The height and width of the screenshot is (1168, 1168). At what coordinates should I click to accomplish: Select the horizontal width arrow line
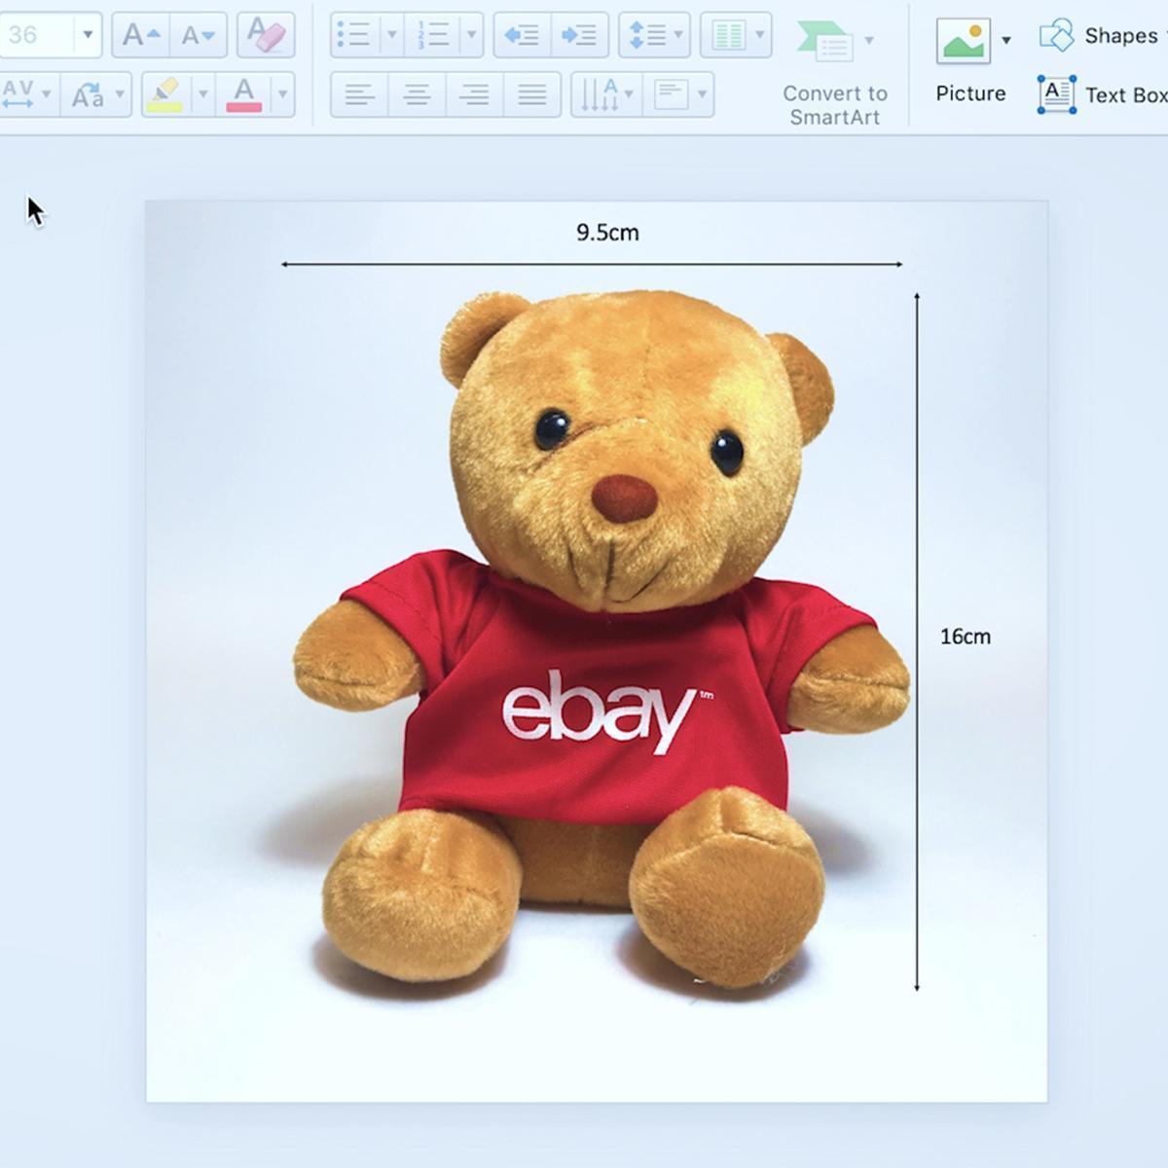pyautogui.click(x=592, y=264)
